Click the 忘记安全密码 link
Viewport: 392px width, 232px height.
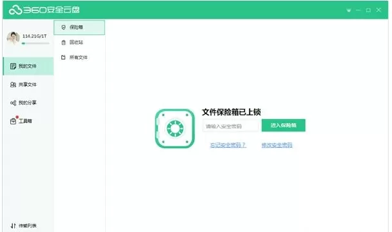pyautogui.click(x=228, y=145)
